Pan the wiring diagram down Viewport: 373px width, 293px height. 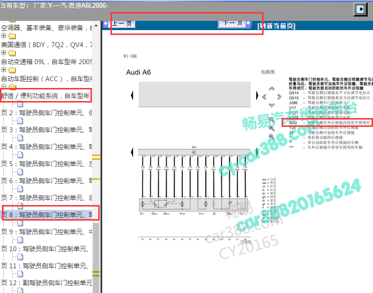tap(272, 105)
